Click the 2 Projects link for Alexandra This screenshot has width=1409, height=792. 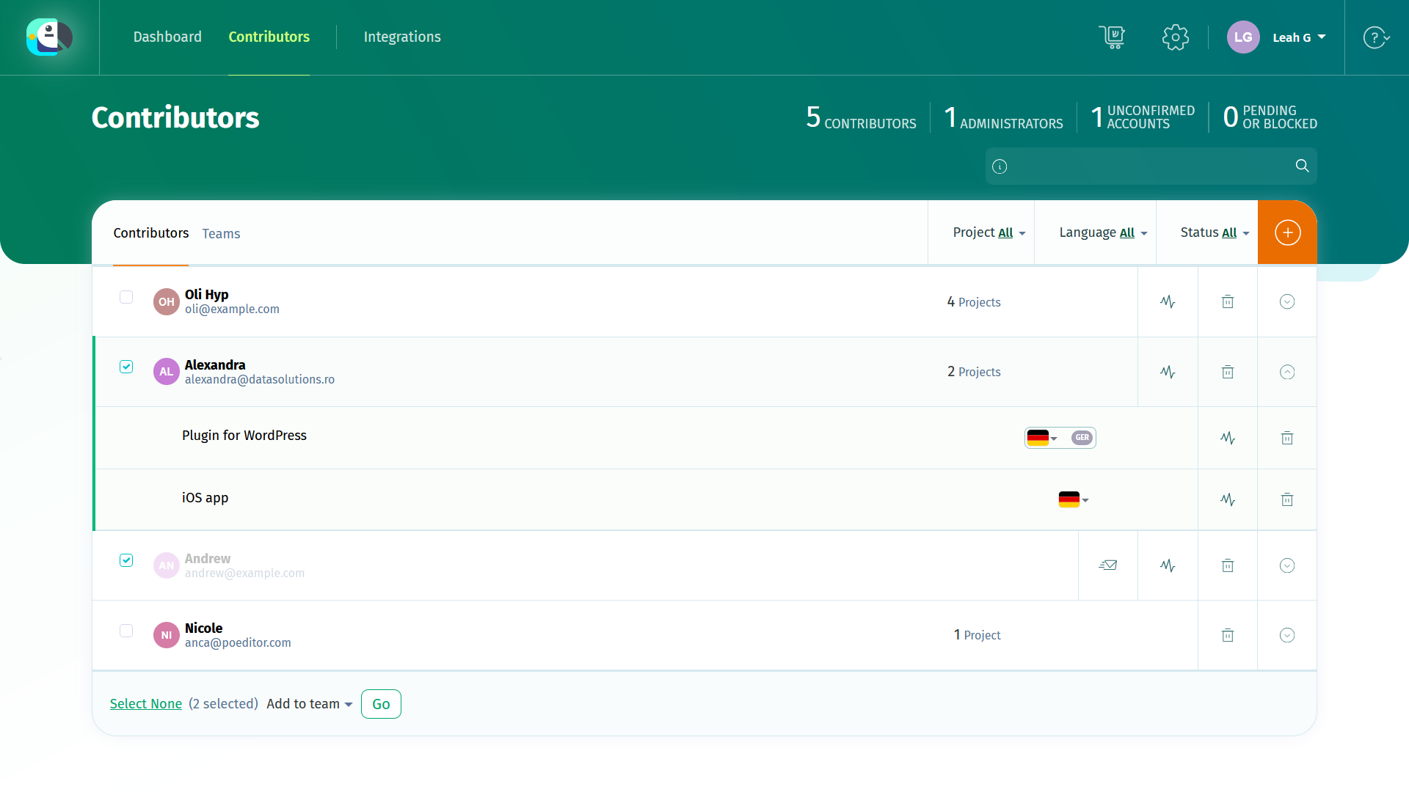(974, 372)
